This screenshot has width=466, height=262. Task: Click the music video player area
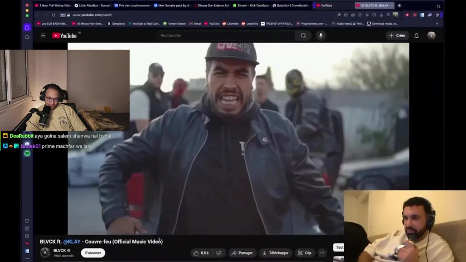(238, 139)
